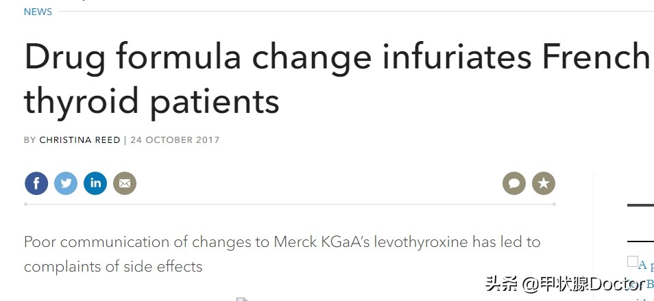Click the 24 October 2017 publication date
This screenshot has height=301, width=654.
[175, 140]
